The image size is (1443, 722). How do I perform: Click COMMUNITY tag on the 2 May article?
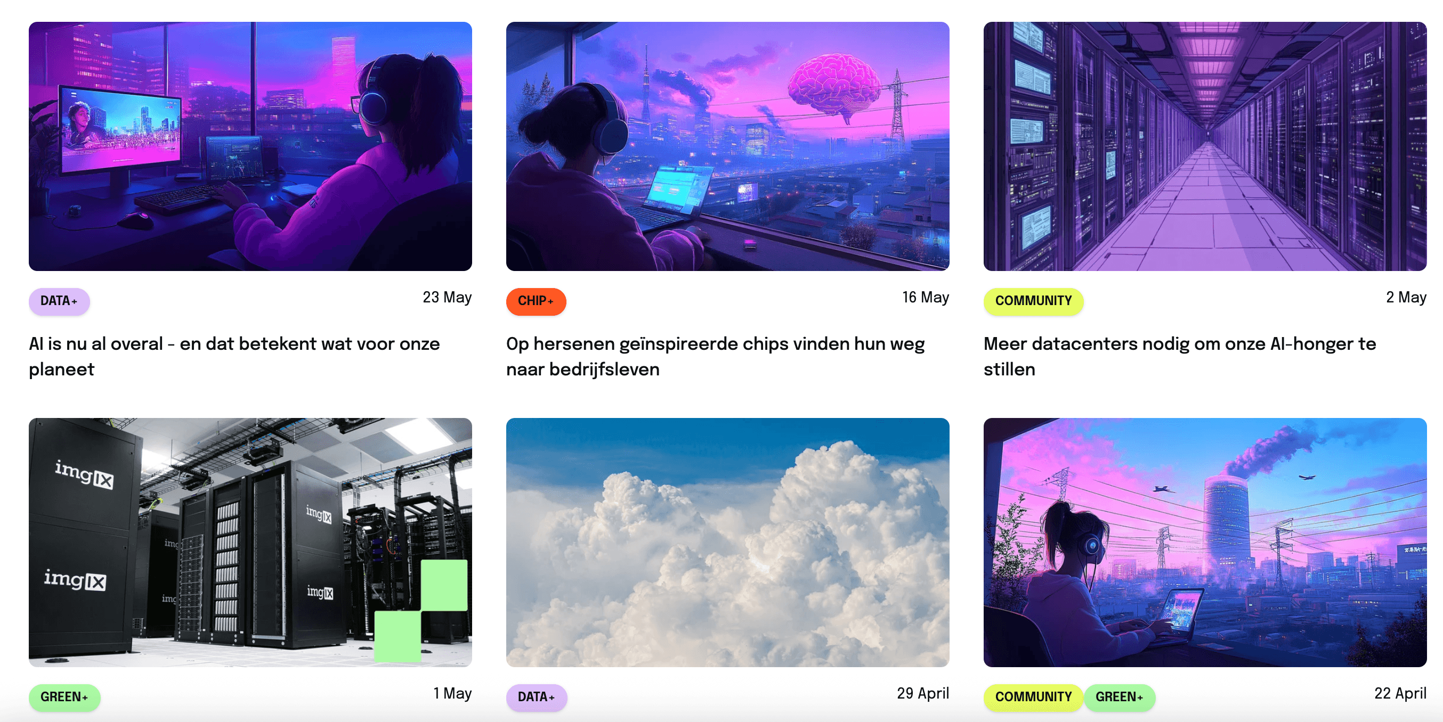point(1033,301)
